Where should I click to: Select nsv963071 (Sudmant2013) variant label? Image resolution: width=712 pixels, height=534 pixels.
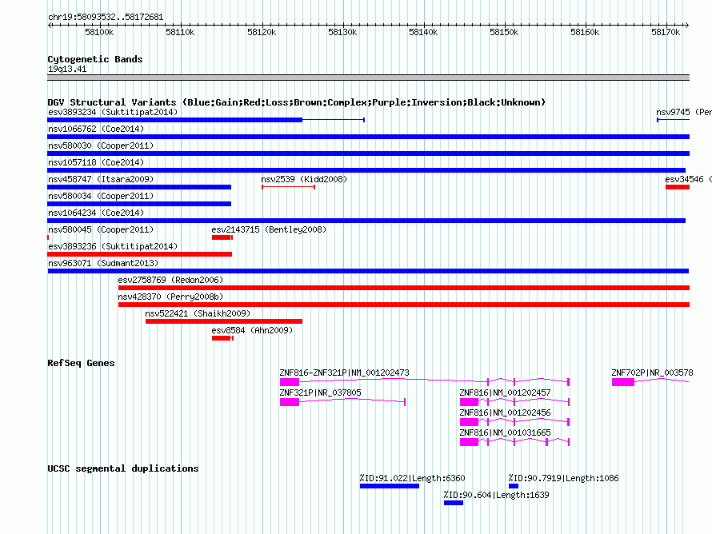tap(103, 263)
